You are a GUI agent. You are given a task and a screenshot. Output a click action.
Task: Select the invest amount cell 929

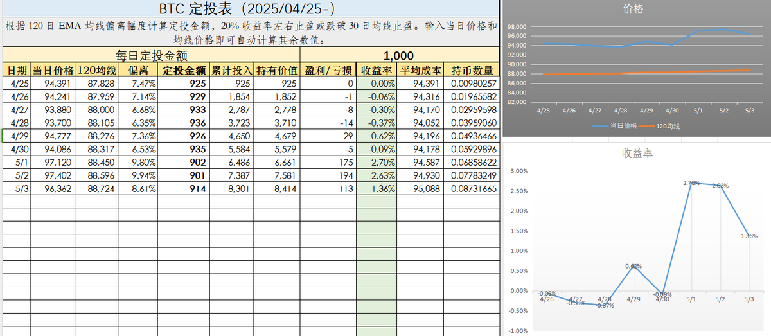click(x=184, y=96)
